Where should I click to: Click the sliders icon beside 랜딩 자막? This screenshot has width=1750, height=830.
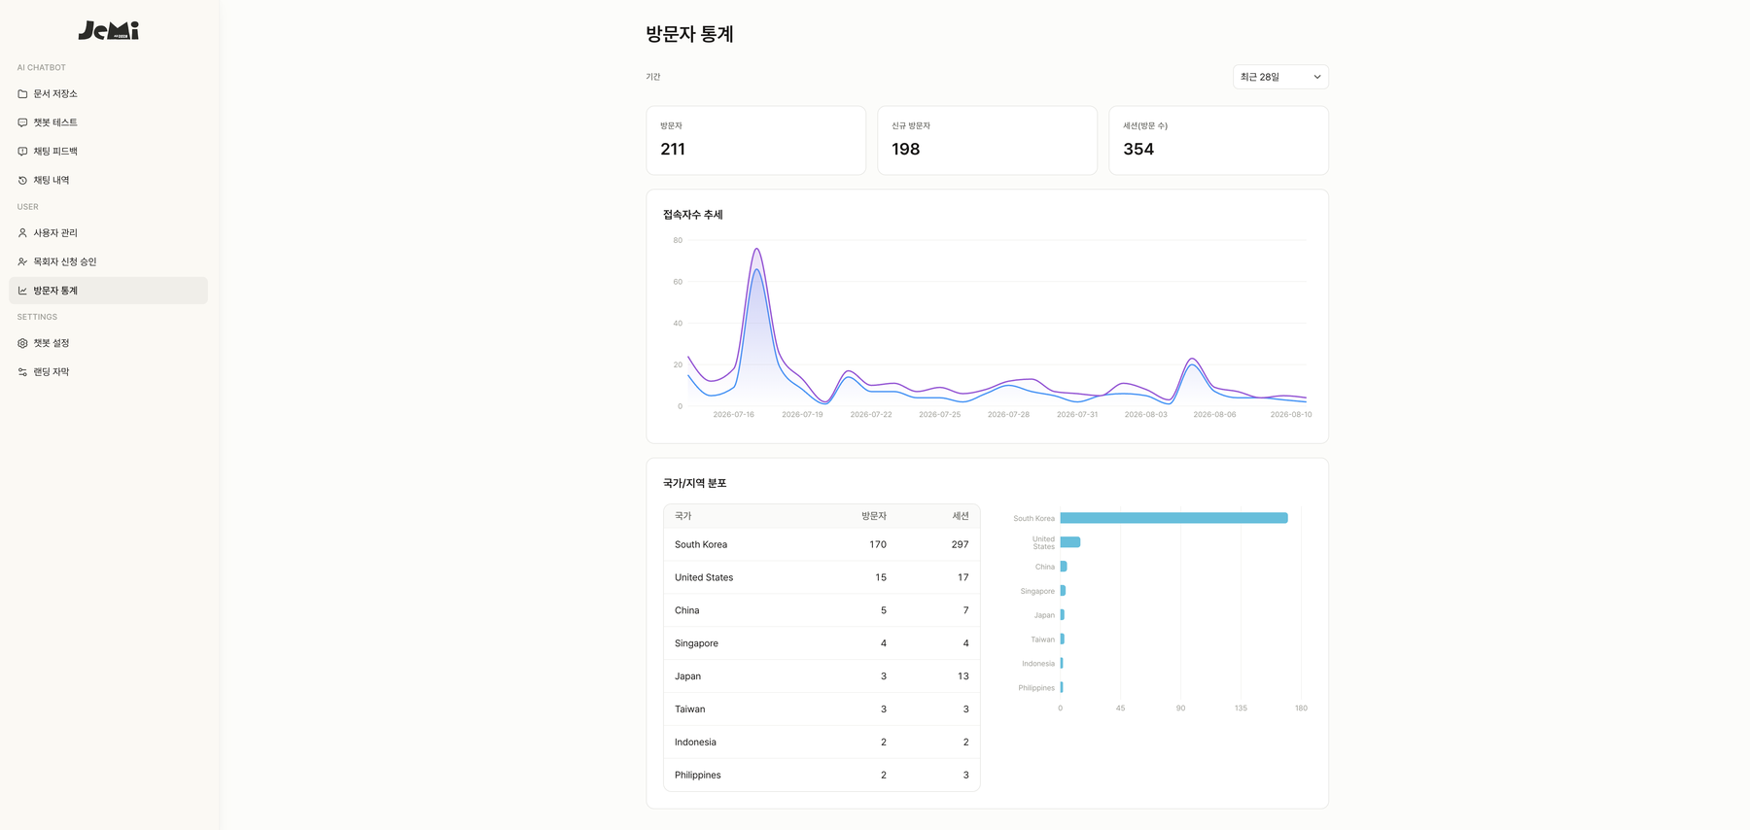tap(22, 372)
